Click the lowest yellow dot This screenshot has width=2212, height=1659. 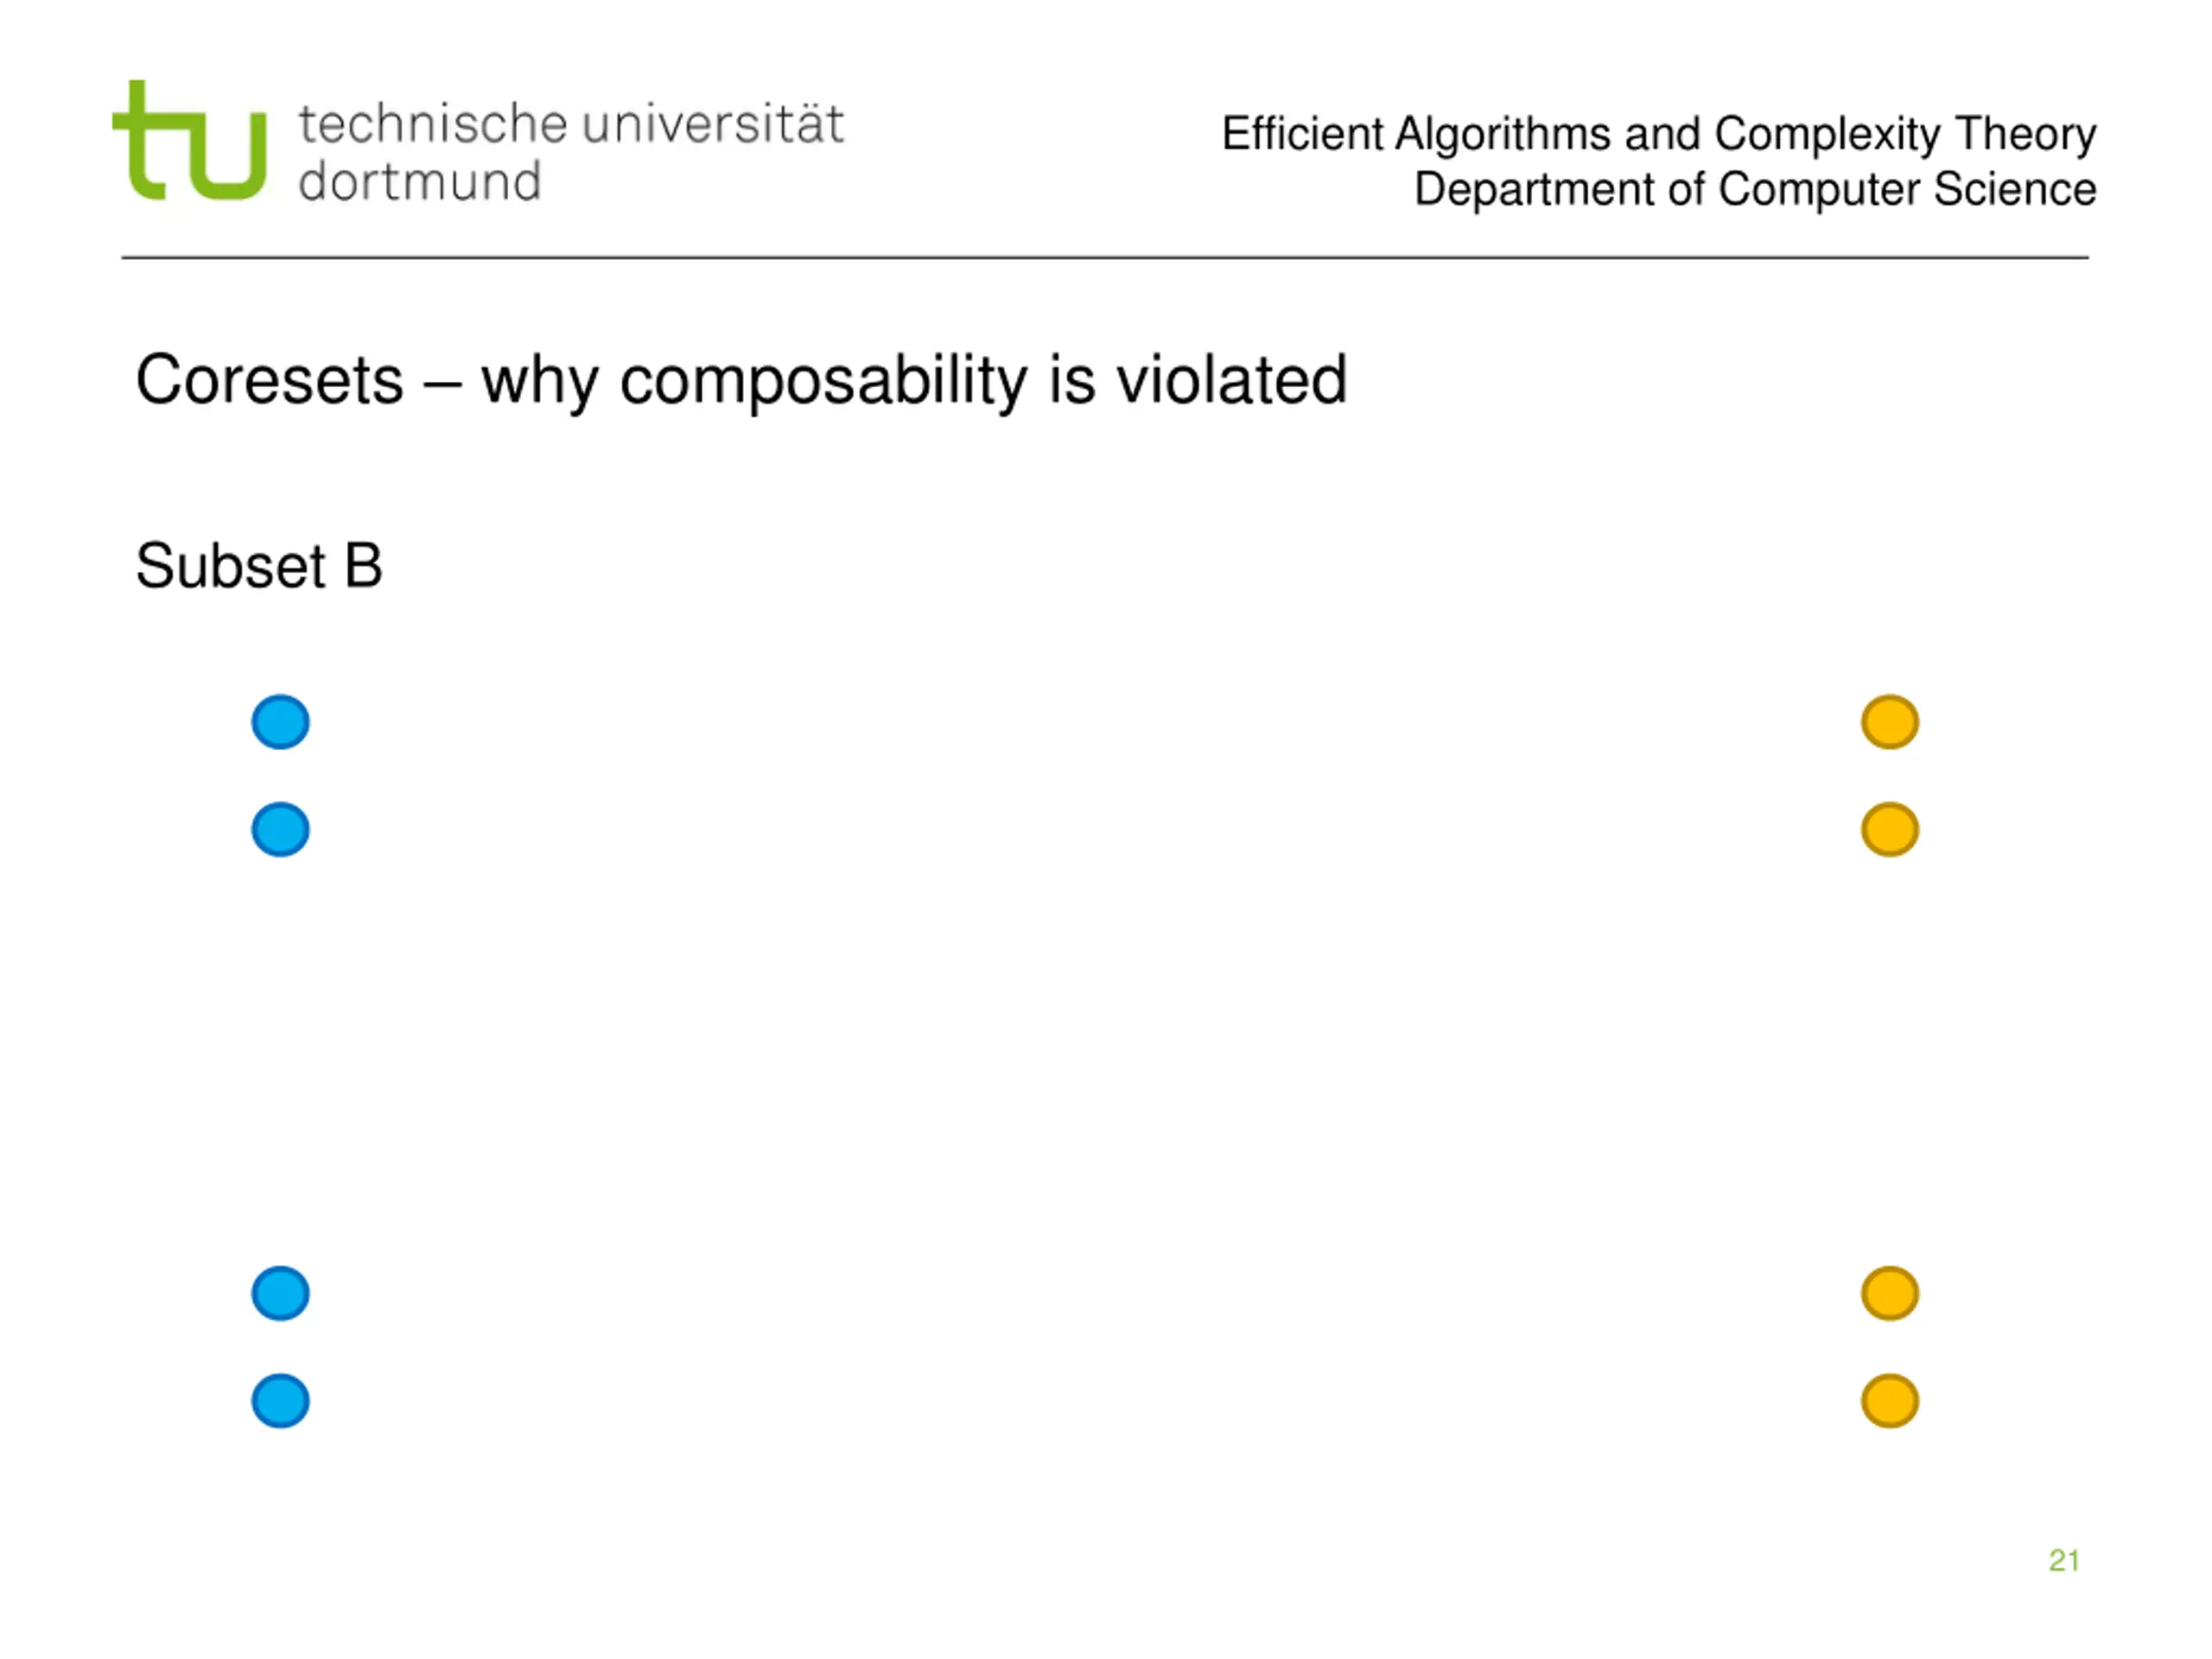click(1890, 1400)
